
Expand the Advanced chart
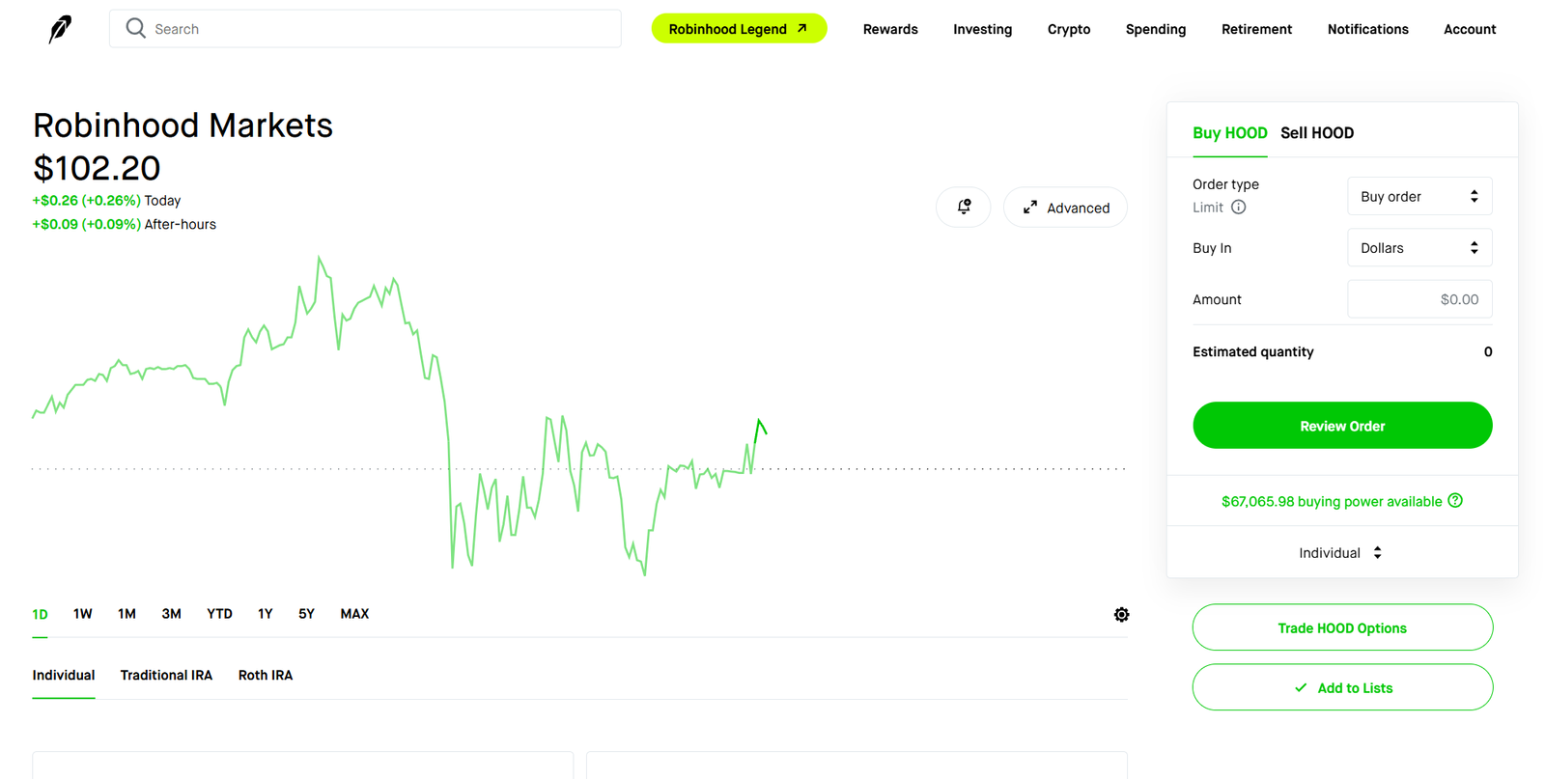[1065, 208]
